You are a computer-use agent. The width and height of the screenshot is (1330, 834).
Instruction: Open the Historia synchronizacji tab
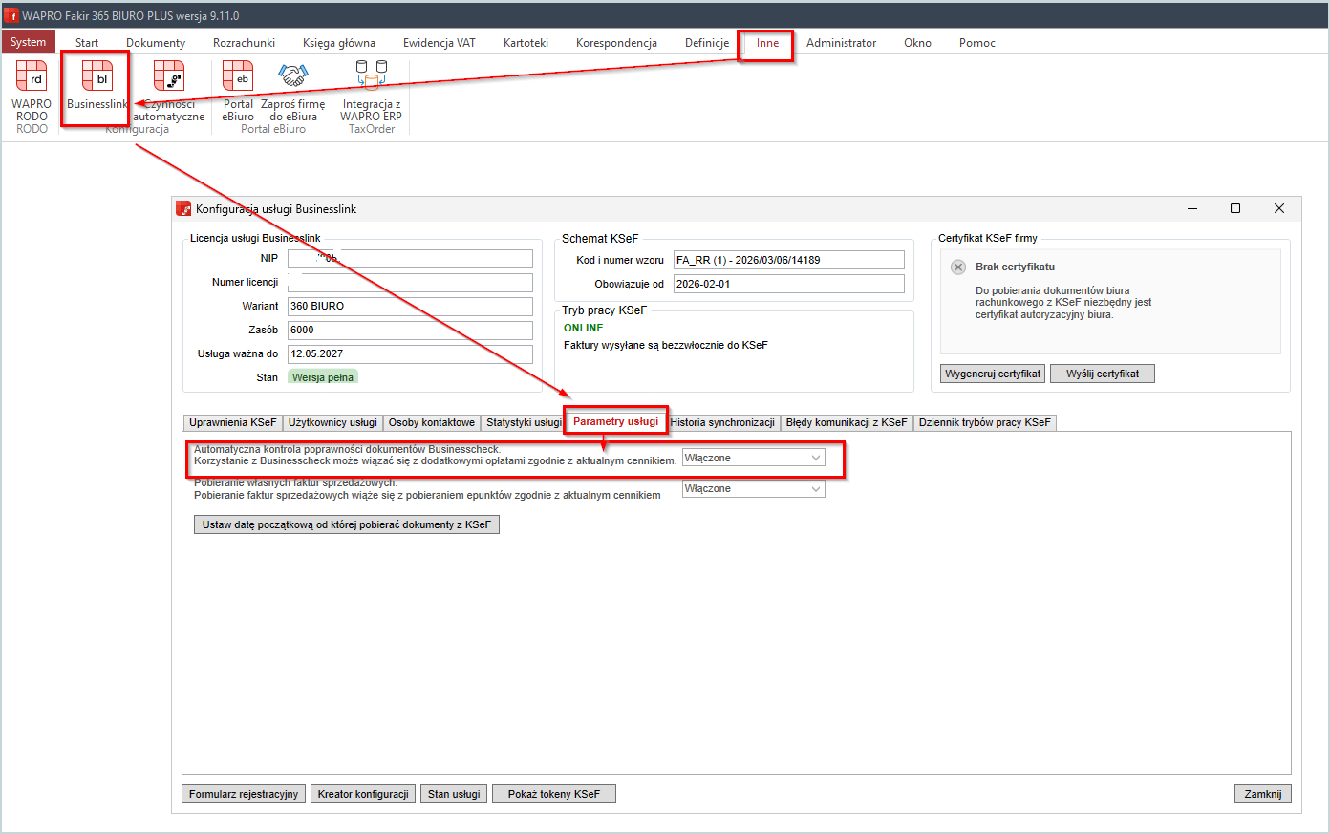tap(722, 422)
